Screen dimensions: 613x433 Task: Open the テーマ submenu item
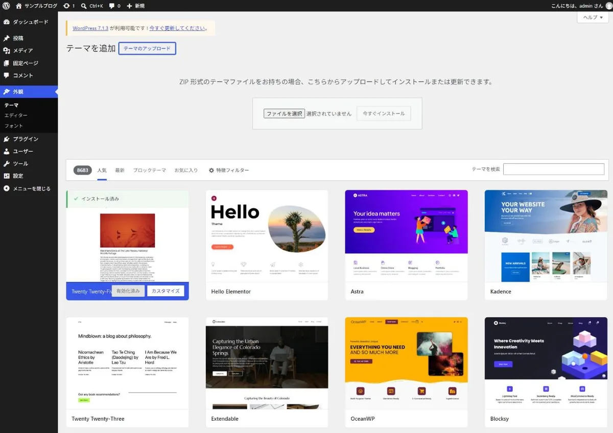11,105
